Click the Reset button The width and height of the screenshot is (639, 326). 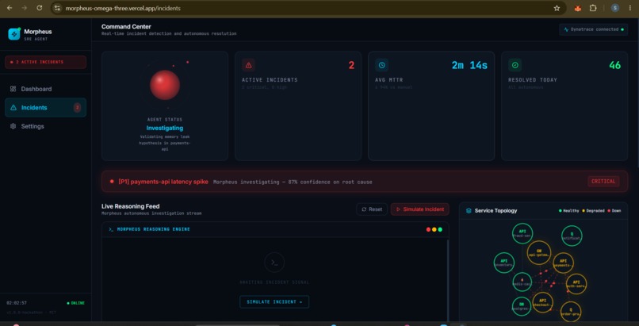(372, 209)
